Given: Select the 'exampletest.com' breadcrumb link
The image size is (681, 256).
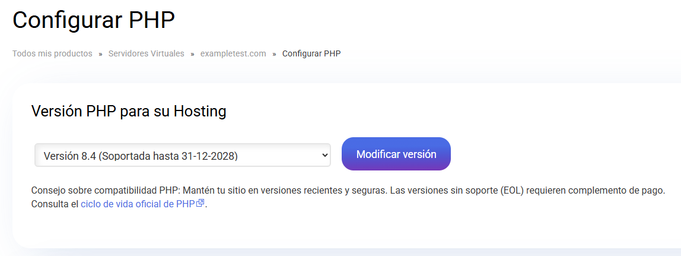Looking at the screenshot, I should pyautogui.click(x=233, y=53).
